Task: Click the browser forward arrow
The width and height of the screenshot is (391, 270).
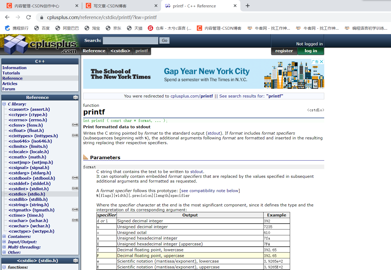Action: (x=18, y=17)
